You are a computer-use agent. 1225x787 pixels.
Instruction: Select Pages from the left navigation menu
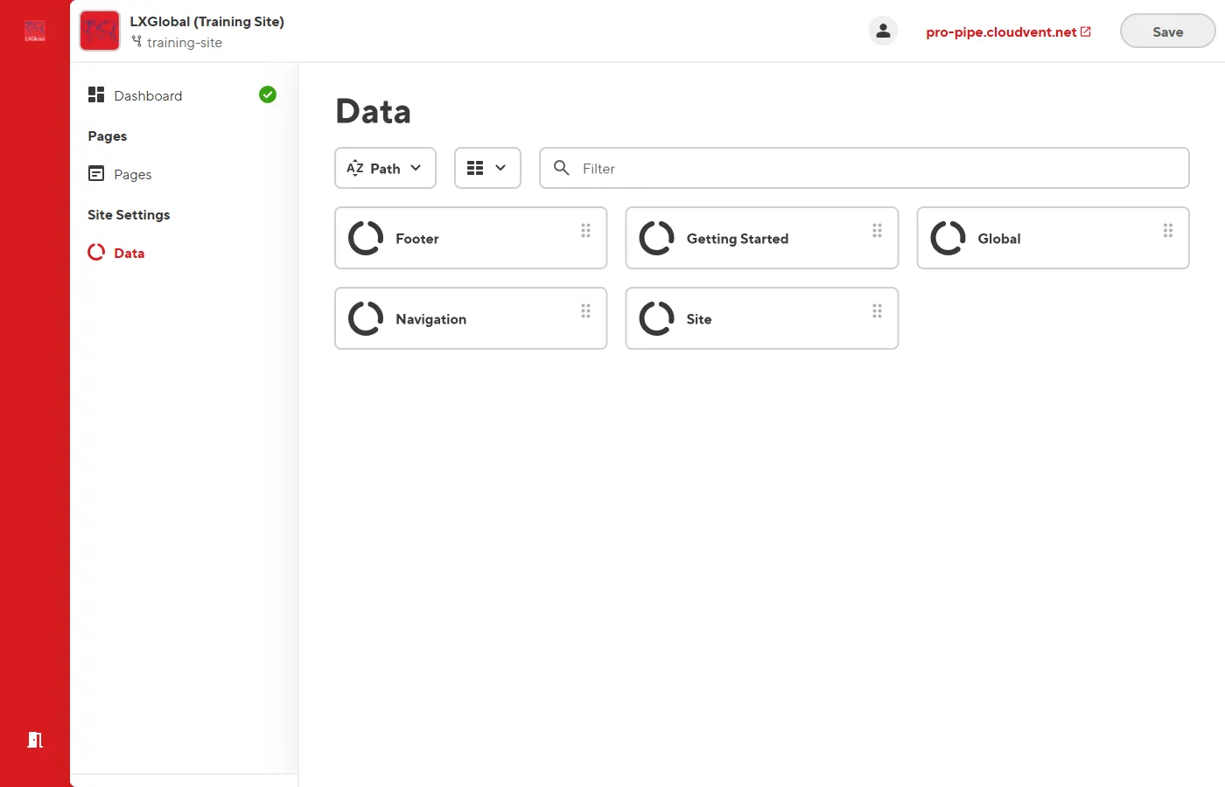coord(132,174)
